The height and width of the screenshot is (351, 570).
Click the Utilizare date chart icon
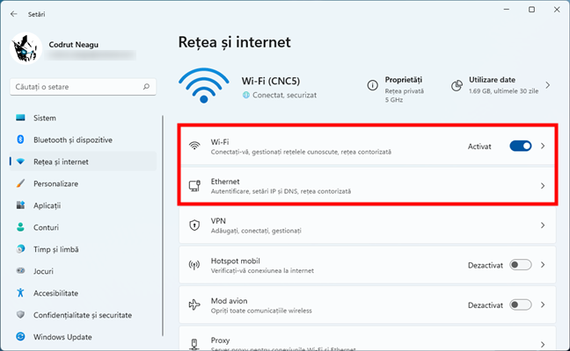[x=457, y=86]
